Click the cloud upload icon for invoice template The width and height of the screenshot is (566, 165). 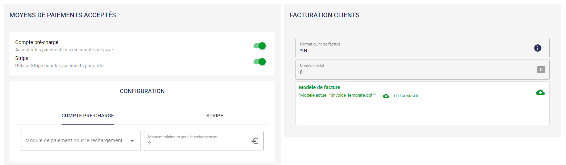pyautogui.click(x=540, y=93)
